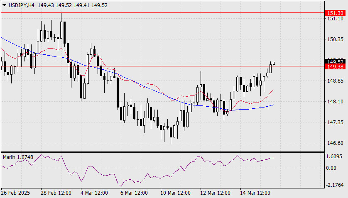Click the 10 Mar 12:00 time label
Screen dimensions: 348x198
point(175,193)
